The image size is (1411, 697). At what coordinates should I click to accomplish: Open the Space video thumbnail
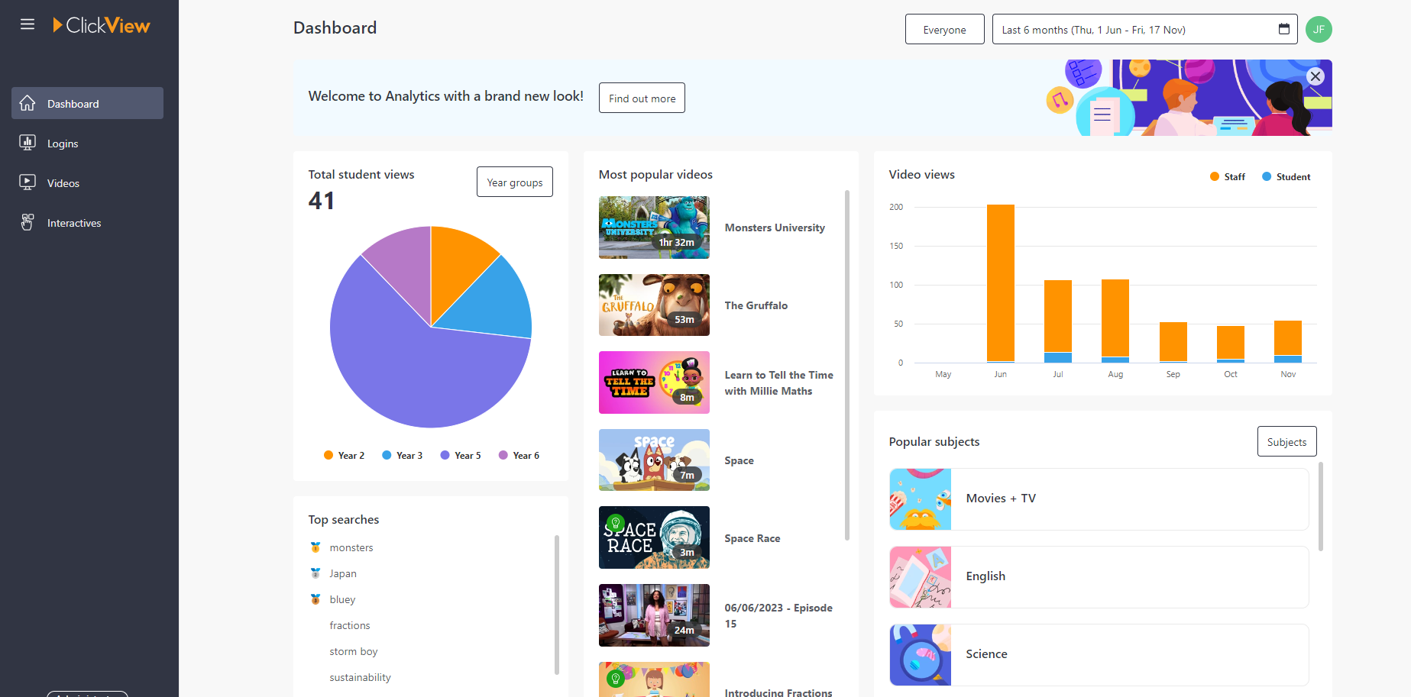click(654, 460)
